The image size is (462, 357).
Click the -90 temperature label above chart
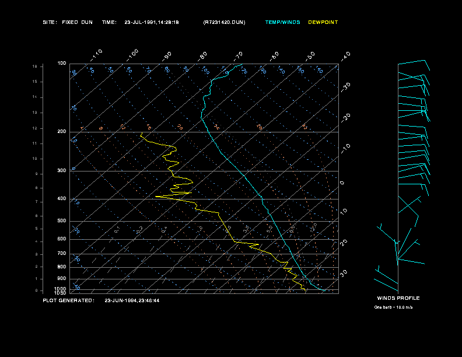pyautogui.click(x=166, y=57)
